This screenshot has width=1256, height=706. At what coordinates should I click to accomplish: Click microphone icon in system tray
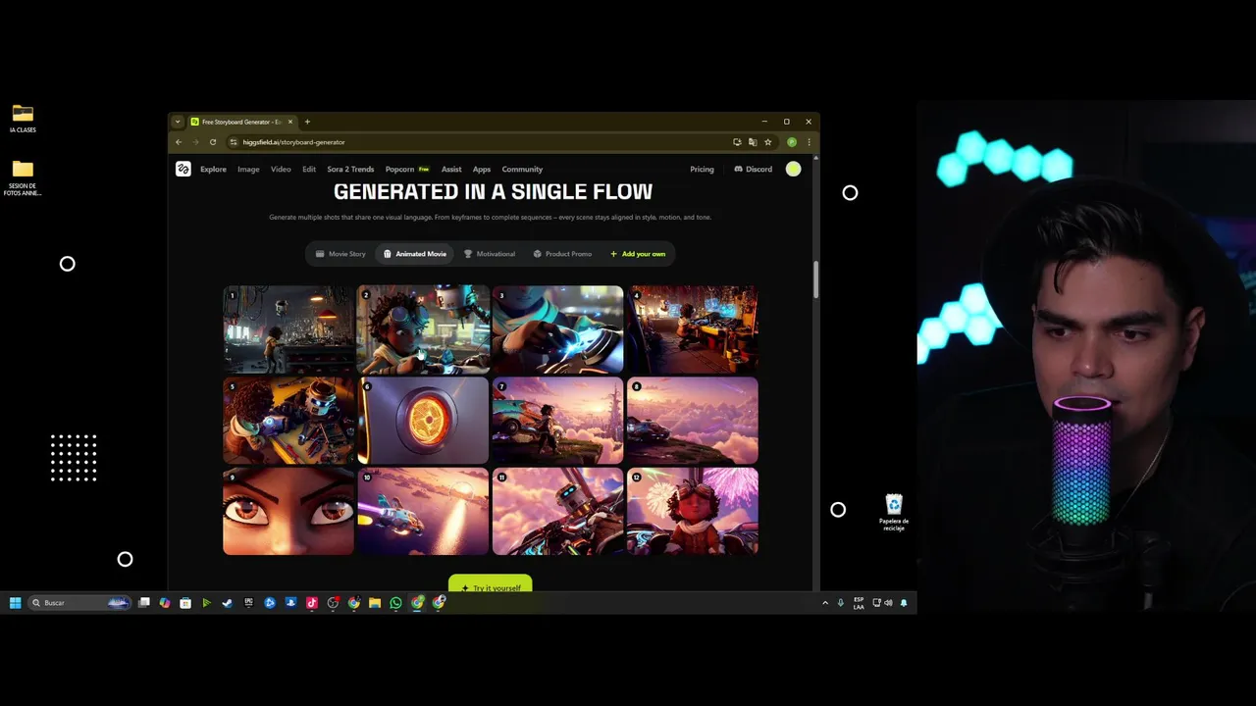point(840,603)
